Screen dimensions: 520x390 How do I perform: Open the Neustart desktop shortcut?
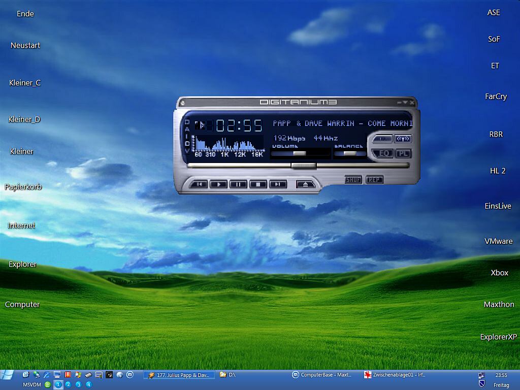point(25,45)
